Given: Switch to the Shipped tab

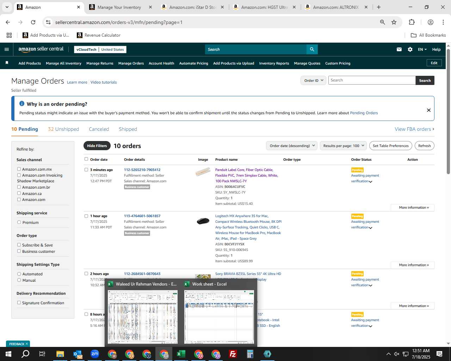Looking at the screenshot, I should point(128,129).
